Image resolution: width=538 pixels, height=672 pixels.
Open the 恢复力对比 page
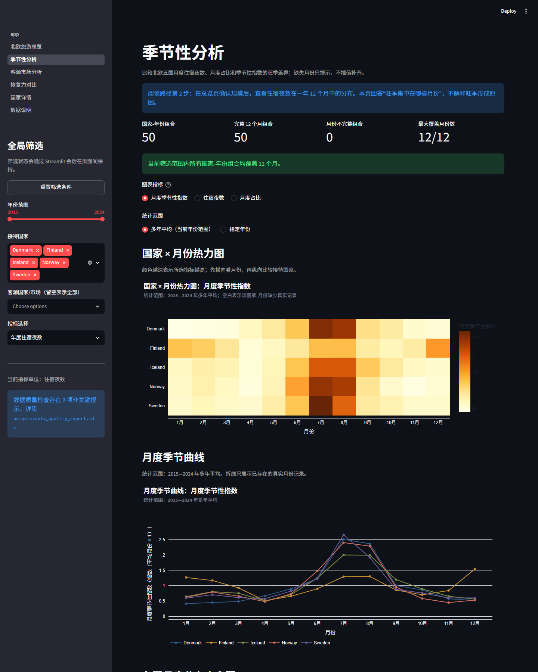coord(56,85)
